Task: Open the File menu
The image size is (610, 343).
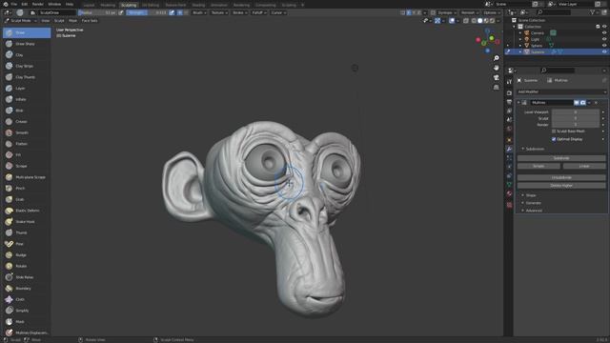Action: click(x=14, y=4)
